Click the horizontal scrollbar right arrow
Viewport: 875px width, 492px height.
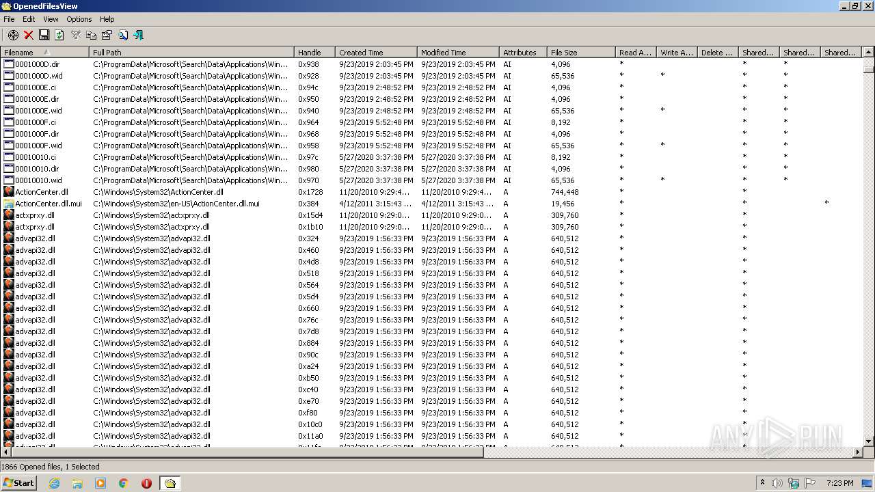858,452
